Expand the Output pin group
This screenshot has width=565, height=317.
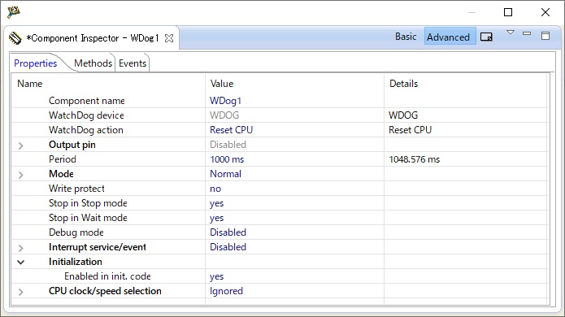(x=21, y=145)
